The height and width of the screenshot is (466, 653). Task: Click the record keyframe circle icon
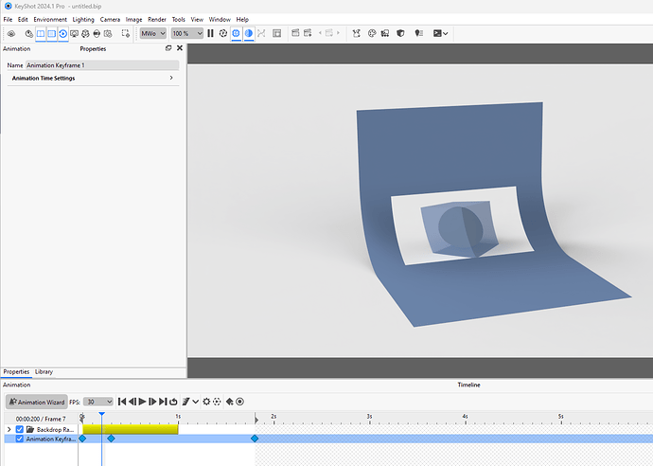click(239, 402)
